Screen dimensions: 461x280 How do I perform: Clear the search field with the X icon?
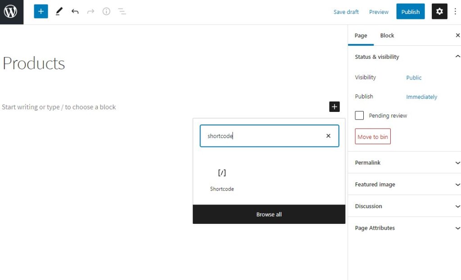[328, 136]
